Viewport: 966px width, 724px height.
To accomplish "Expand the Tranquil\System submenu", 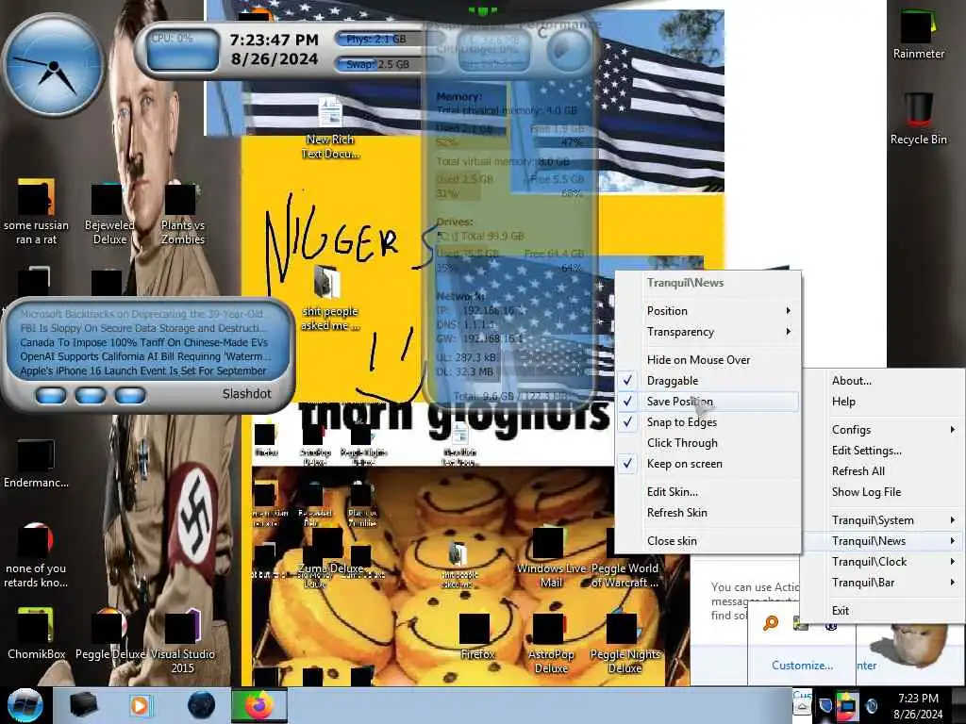I will coord(884,520).
